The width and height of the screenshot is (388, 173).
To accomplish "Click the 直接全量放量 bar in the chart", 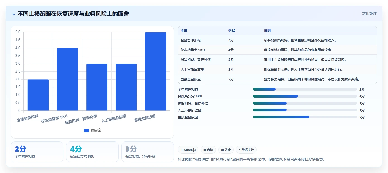I will click(155, 71).
